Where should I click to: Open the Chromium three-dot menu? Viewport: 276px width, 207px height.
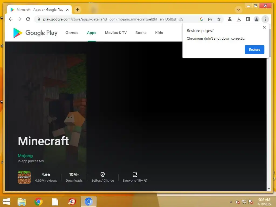[265, 19]
